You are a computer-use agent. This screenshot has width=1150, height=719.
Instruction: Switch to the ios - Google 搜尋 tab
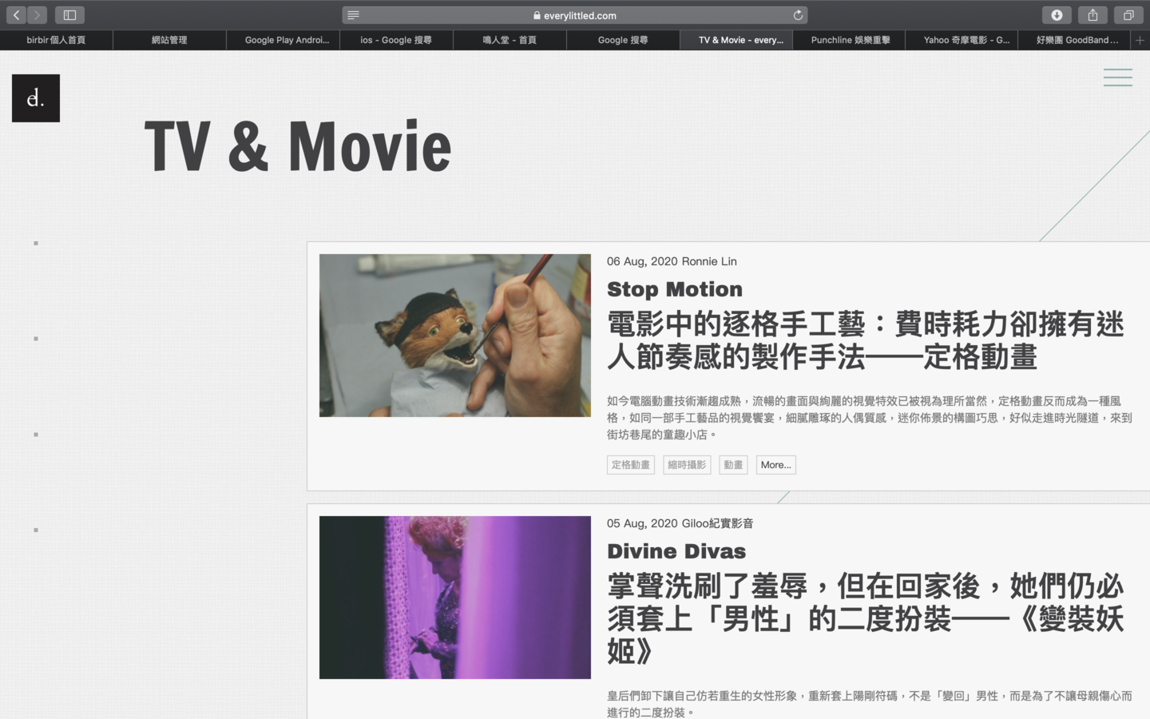tap(396, 40)
